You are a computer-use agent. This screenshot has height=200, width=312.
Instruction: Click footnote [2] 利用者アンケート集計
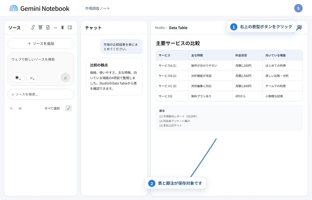tap(175, 121)
